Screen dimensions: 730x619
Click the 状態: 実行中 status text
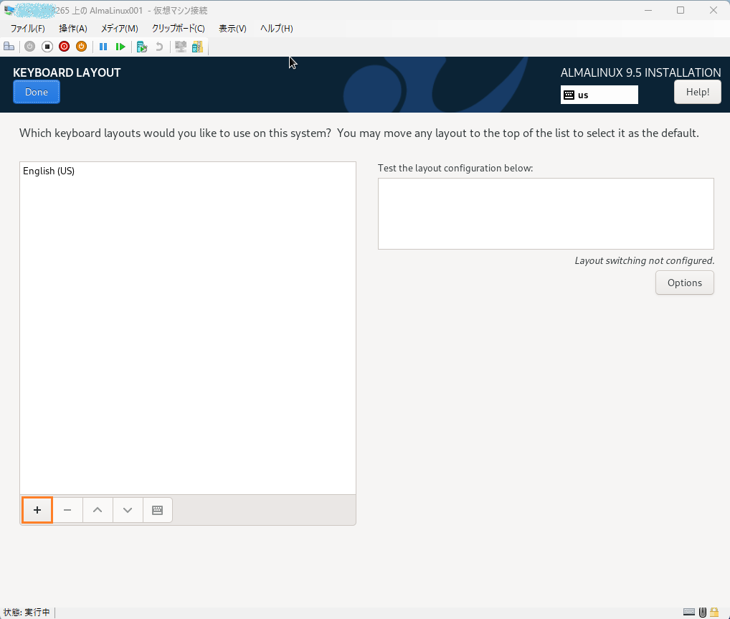tap(27, 612)
